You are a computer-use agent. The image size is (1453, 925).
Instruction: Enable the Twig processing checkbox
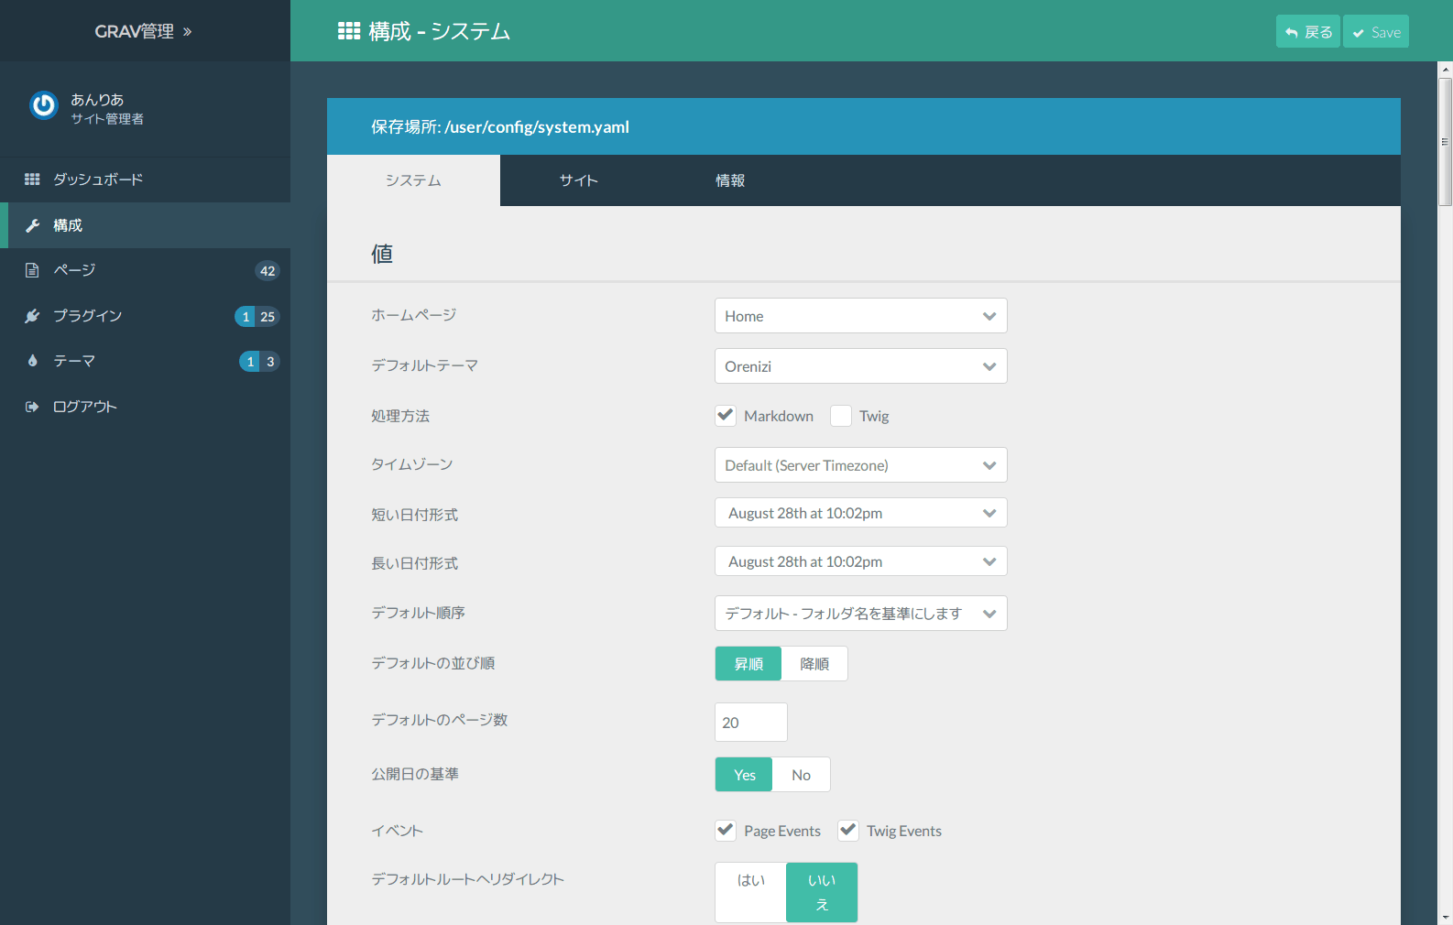coord(841,416)
